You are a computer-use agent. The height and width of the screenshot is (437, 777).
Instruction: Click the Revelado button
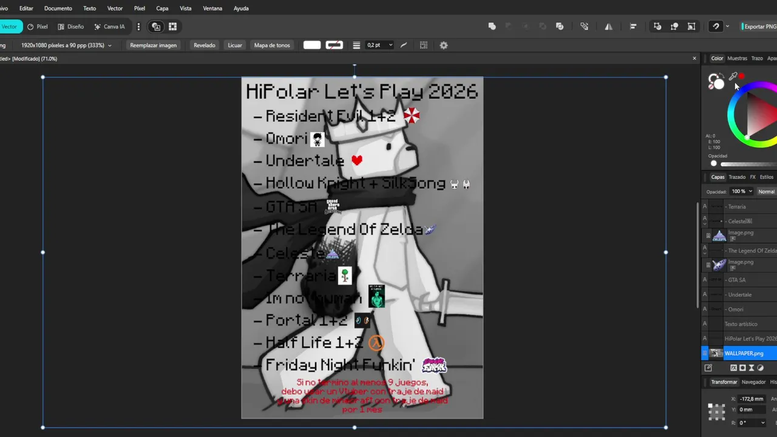point(205,45)
